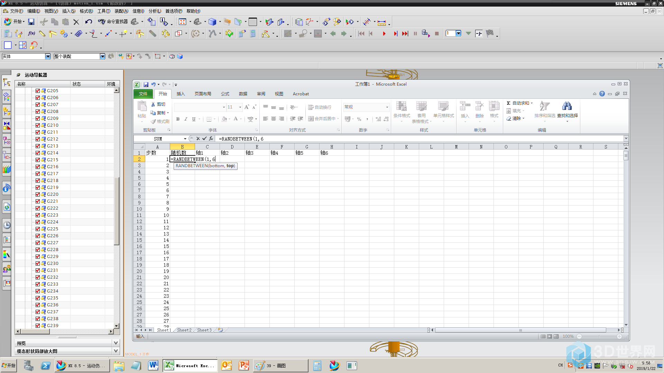Play the motion animation
The image size is (664, 373).
tap(384, 34)
